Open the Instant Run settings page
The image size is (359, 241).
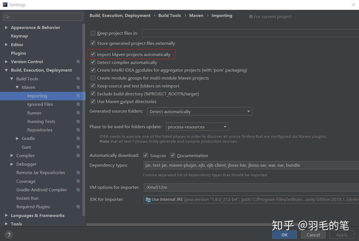27,198
